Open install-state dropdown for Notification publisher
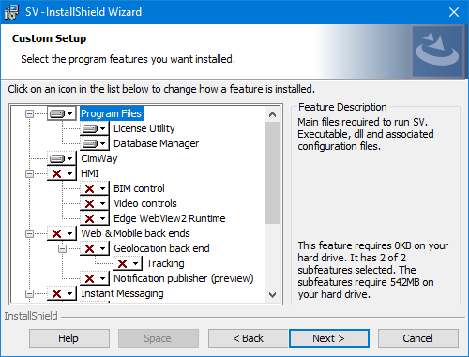469x357 pixels. point(95,278)
